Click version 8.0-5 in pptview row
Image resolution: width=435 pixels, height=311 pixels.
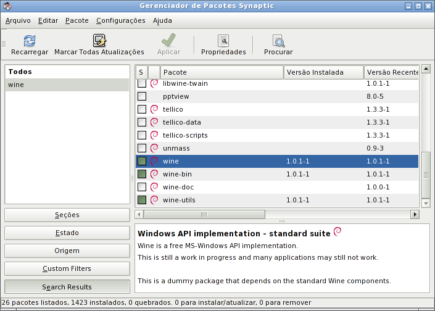(x=375, y=96)
